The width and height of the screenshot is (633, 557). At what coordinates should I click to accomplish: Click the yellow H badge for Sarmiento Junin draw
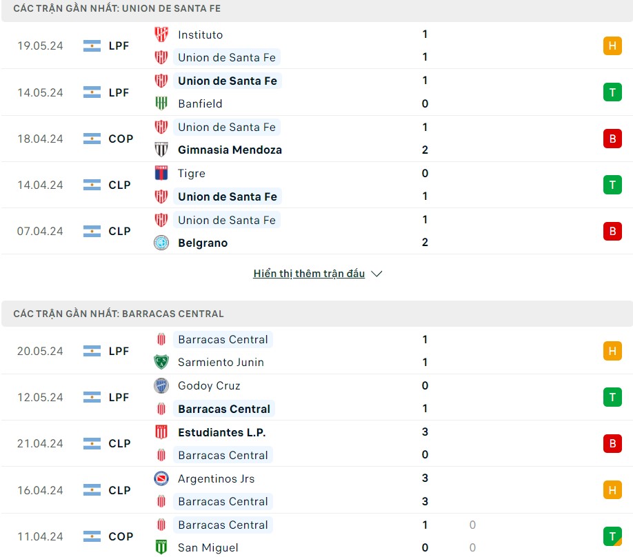[612, 351]
